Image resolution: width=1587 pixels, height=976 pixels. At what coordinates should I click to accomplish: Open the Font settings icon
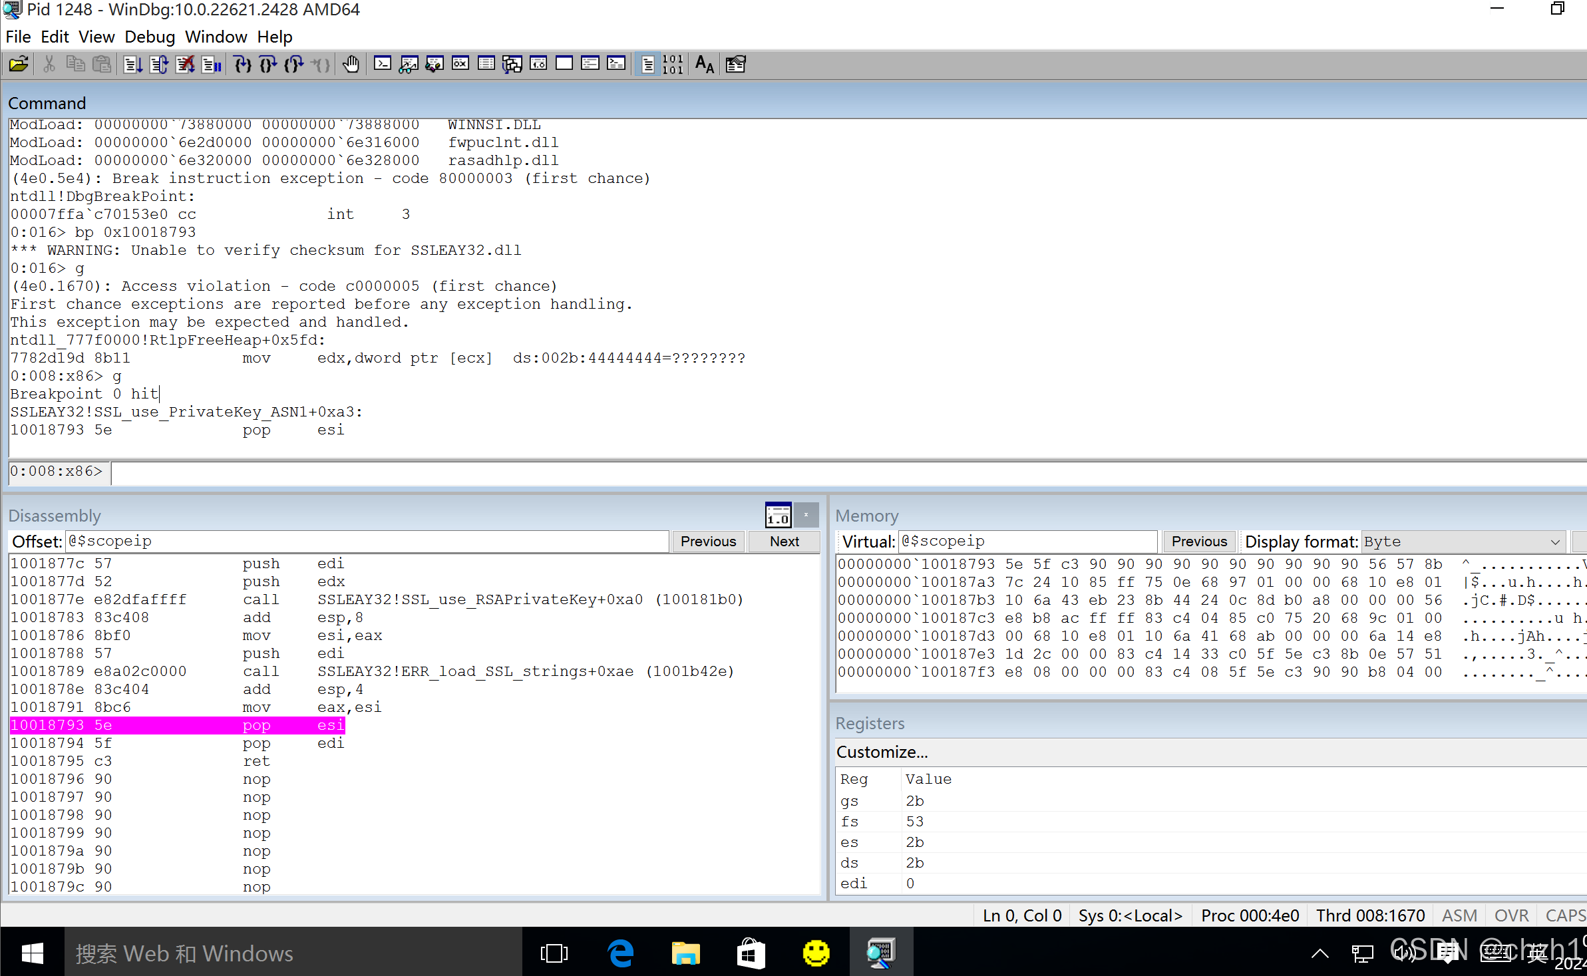click(x=704, y=64)
